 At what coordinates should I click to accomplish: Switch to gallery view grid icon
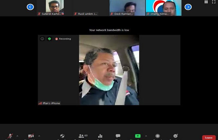[x=206, y=2]
